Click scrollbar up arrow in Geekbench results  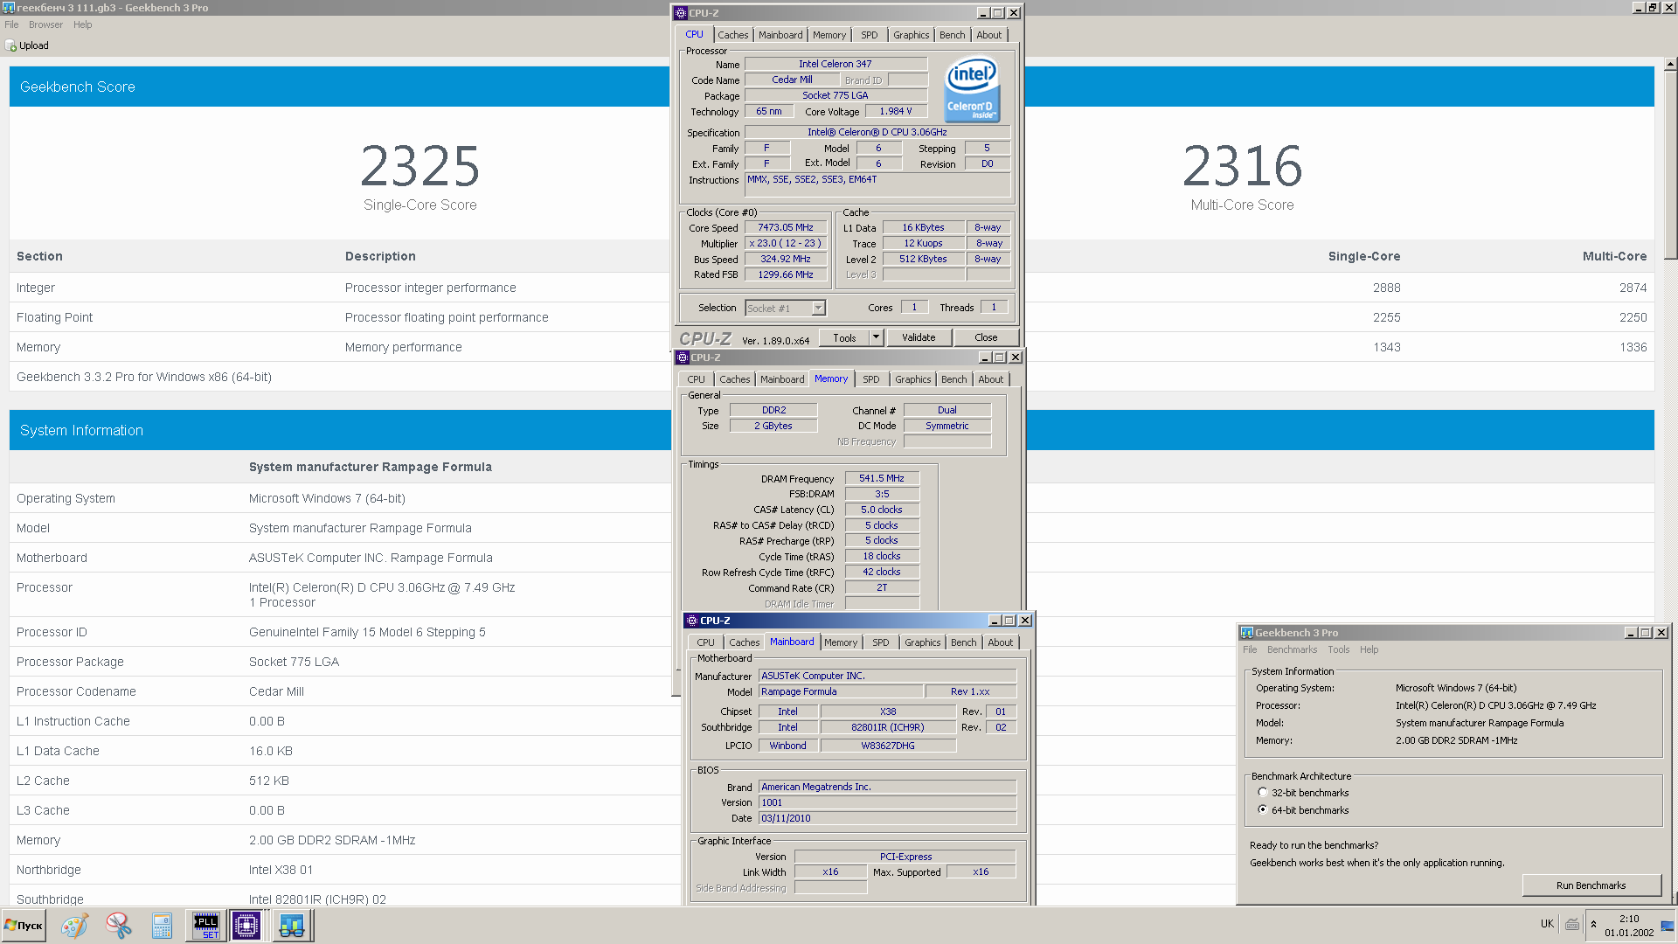tap(1670, 64)
